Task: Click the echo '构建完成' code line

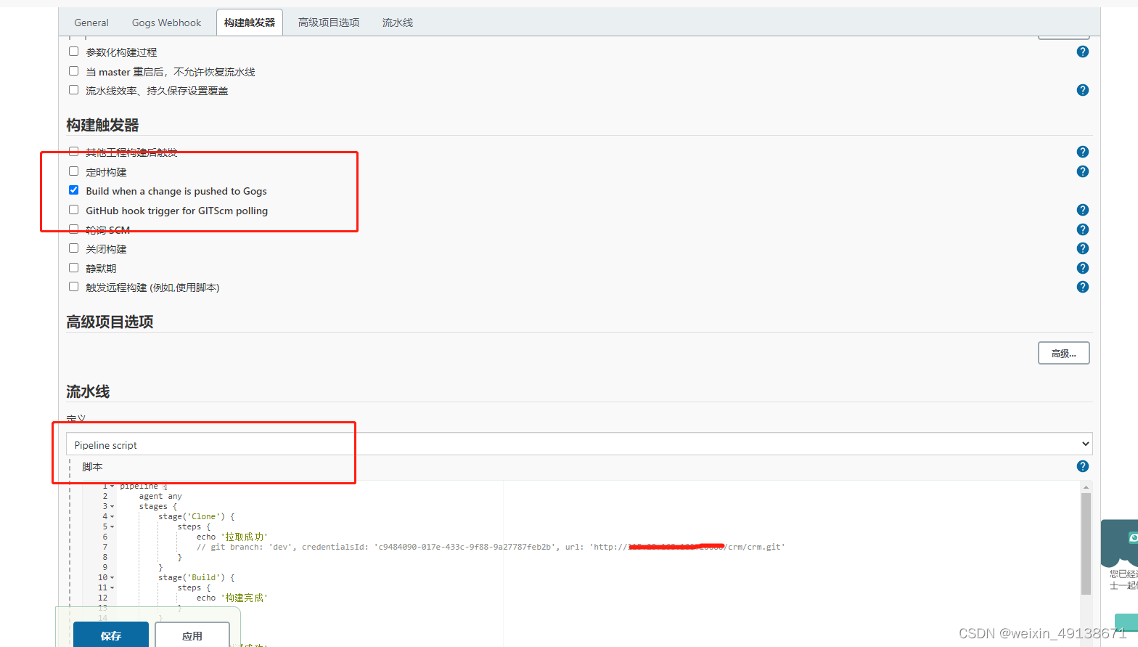Action: pyautogui.click(x=232, y=598)
